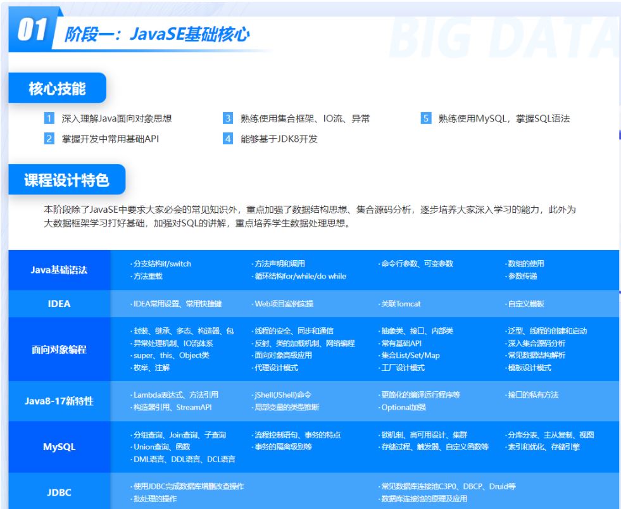This screenshot has height=509, width=621.
Task: Click text 掌握开发中常用基础API
Action: (x=110, y=139)
